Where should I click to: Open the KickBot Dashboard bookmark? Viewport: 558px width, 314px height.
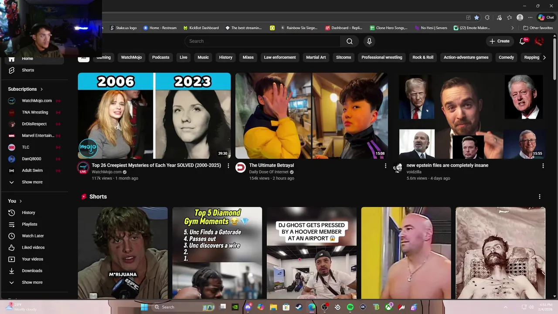tap(201, 28)
